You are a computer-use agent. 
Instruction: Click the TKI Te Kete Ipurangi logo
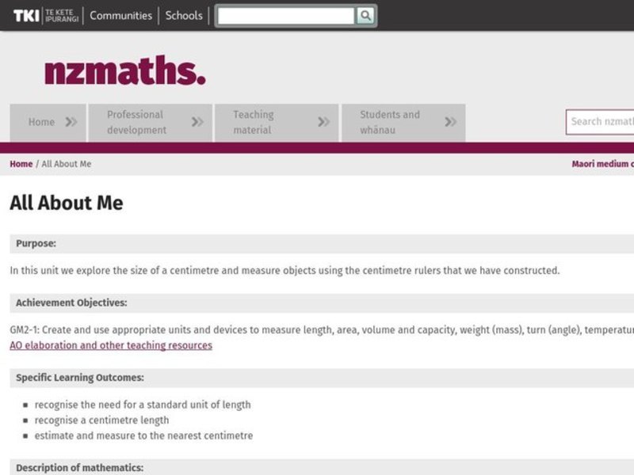[x=45, y=15]
